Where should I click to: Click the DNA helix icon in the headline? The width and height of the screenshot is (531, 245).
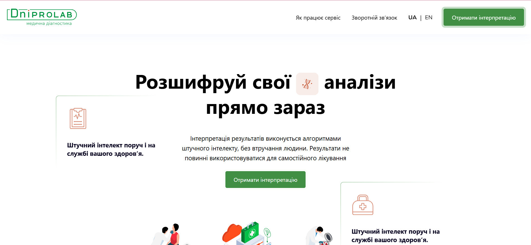(307, 84)
